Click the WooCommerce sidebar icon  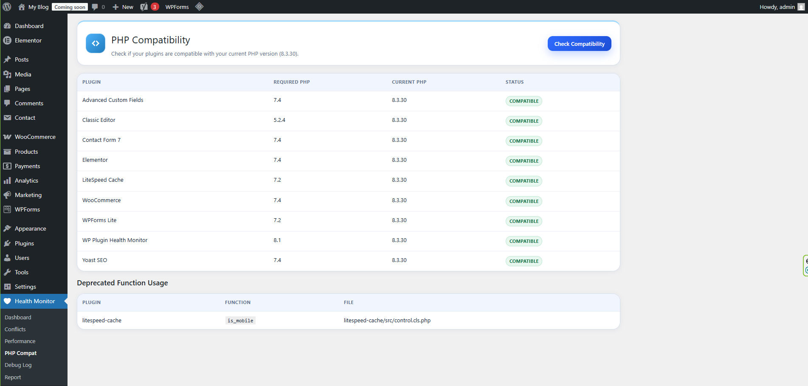pos(8,137)
